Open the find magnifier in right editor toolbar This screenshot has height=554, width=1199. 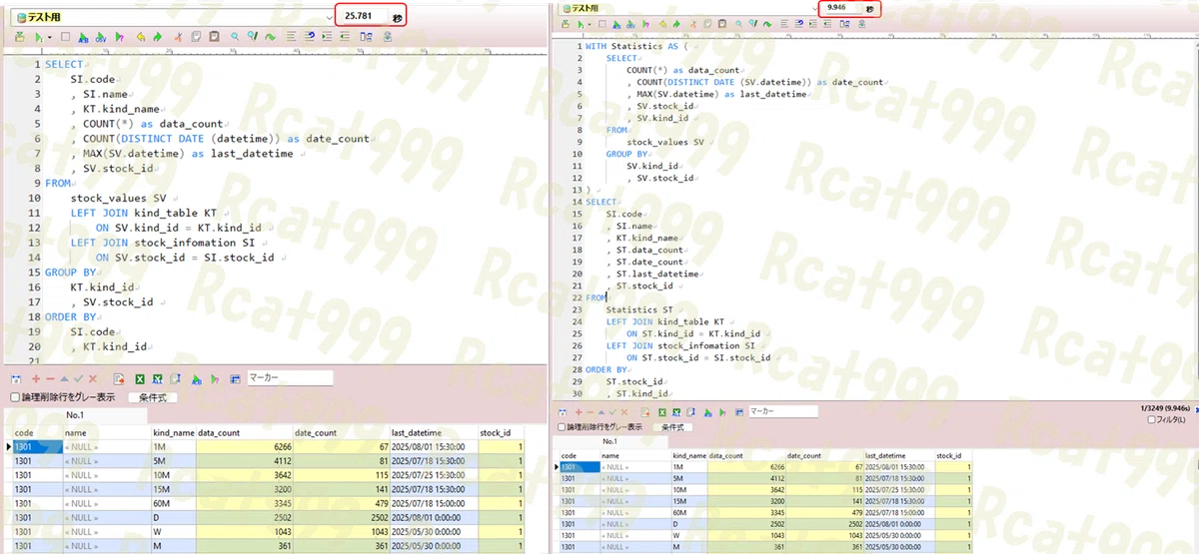738,24
